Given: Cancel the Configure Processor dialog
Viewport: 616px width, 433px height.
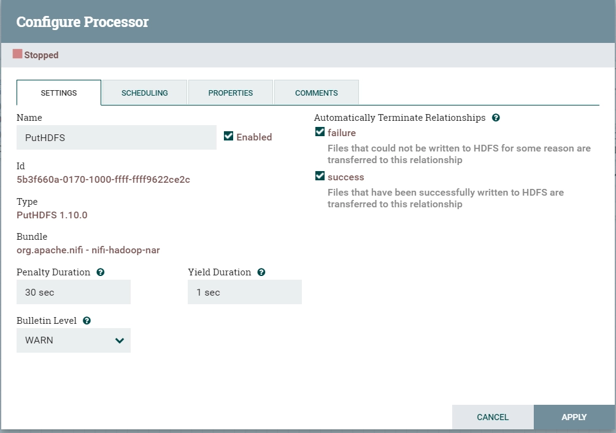Looking at the screenshot, I should 493,417.
